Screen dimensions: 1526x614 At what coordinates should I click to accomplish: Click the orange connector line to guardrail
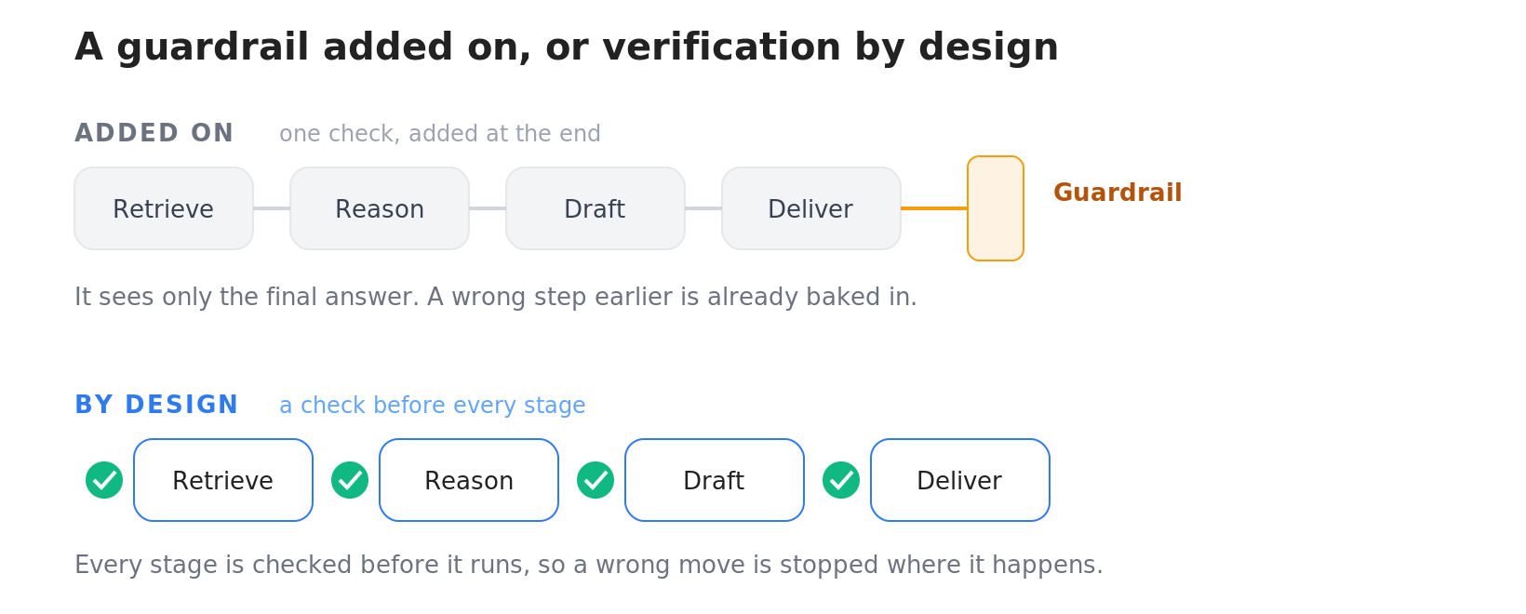click(x=934, y=208)
